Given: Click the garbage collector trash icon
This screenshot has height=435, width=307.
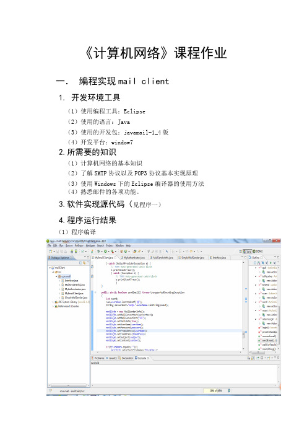Looking at the screenshot, I should pyautogui.click(x=229, y=390).
